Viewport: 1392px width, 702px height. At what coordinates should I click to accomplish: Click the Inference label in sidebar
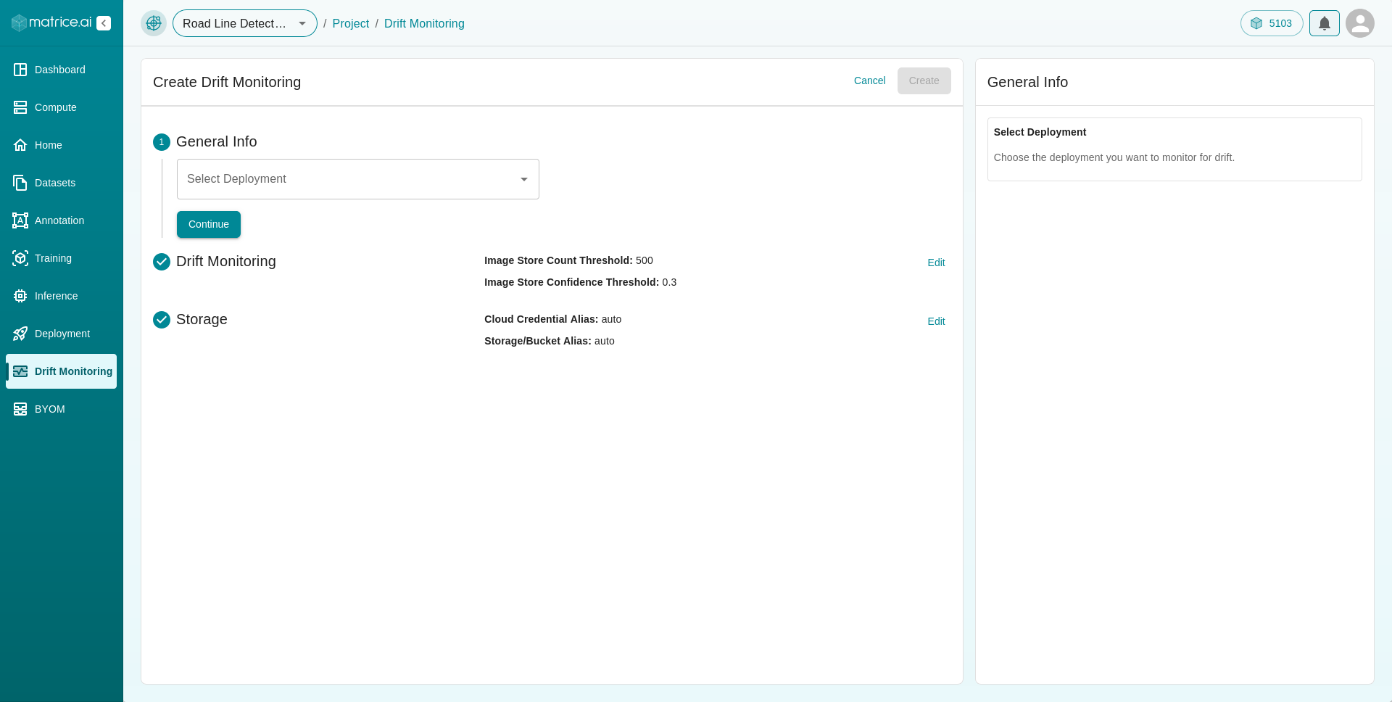[x=57, y=296]
